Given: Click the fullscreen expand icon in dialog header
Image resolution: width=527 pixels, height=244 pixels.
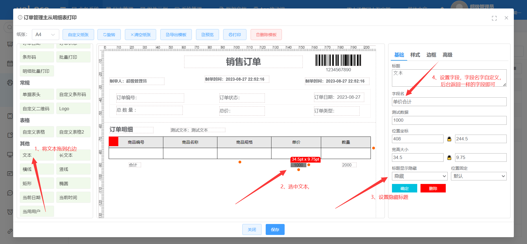Looking at the screenshot, I should click(x=494, y=18).
